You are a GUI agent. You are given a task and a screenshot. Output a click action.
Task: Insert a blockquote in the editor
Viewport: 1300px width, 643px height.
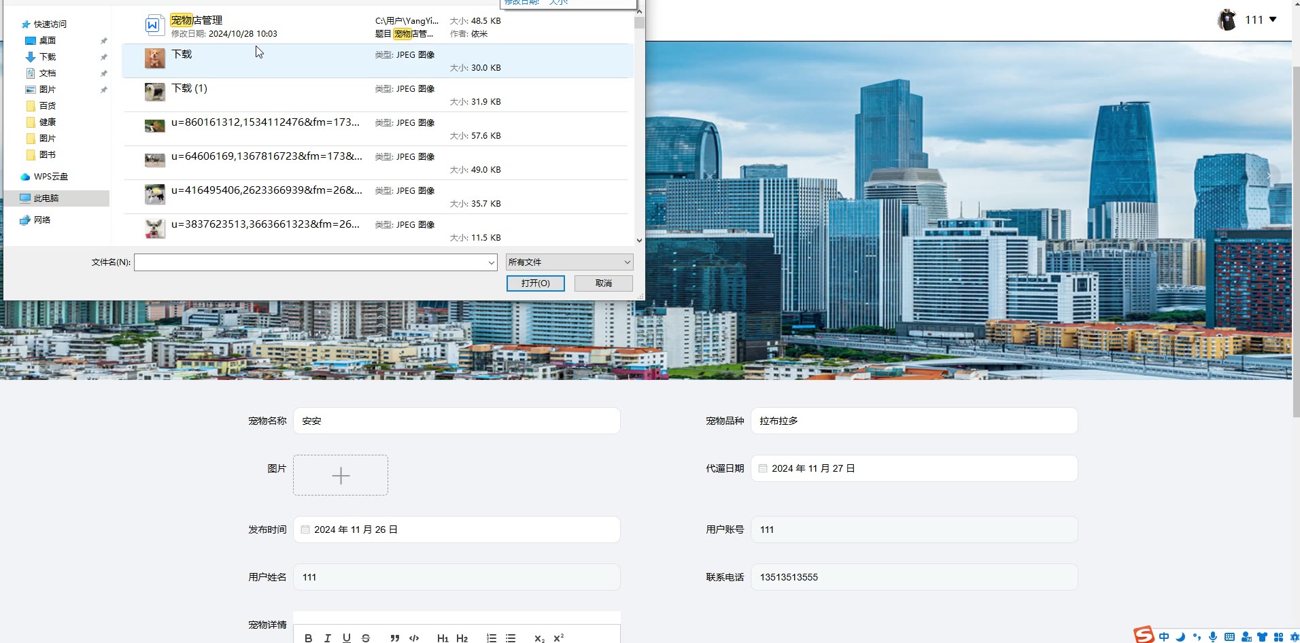click(x=395, y=638)
